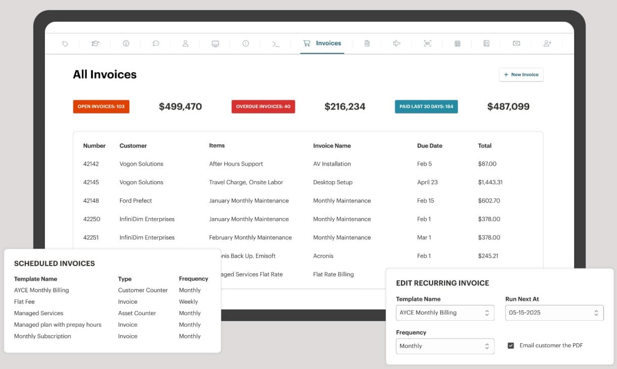The width and height of the screenshot is (617, 369).
Task: Open the person profile icon tab
Action: (x=185, y=44)
